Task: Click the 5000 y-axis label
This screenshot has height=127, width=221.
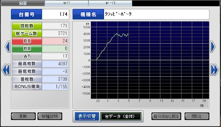Action: 87,27
